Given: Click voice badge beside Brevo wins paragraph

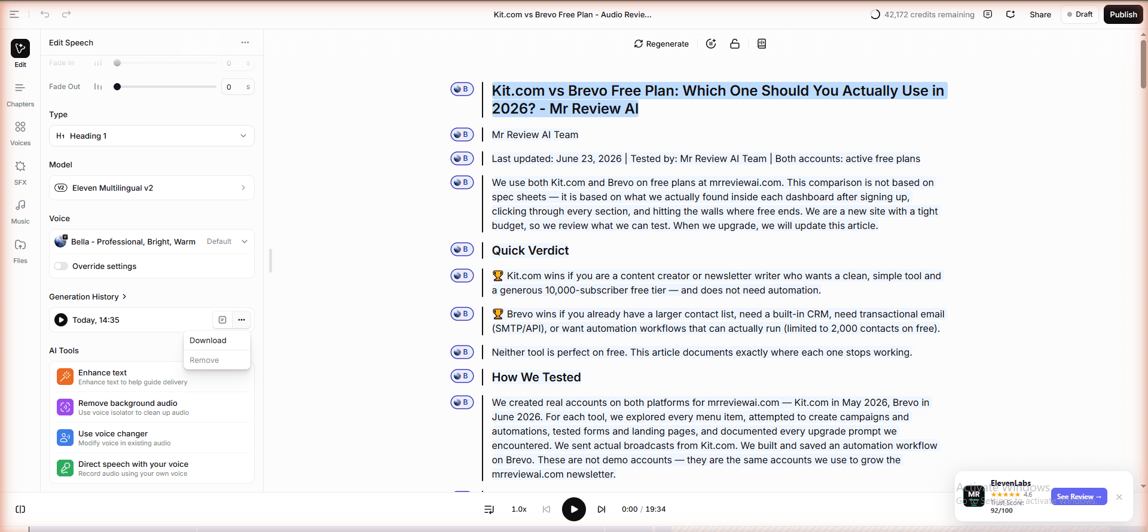Looking at the screenshot, I should click(462, 314).
